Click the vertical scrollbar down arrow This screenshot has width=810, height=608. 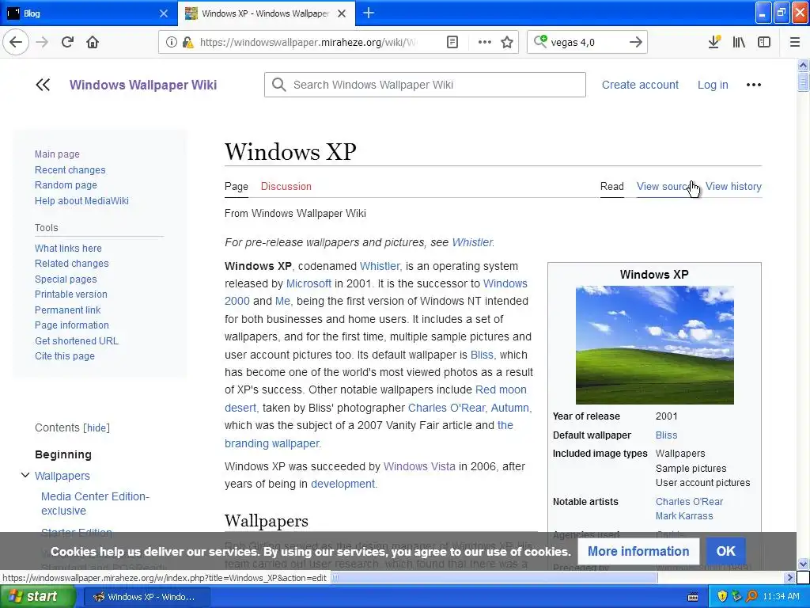[803, 564]
